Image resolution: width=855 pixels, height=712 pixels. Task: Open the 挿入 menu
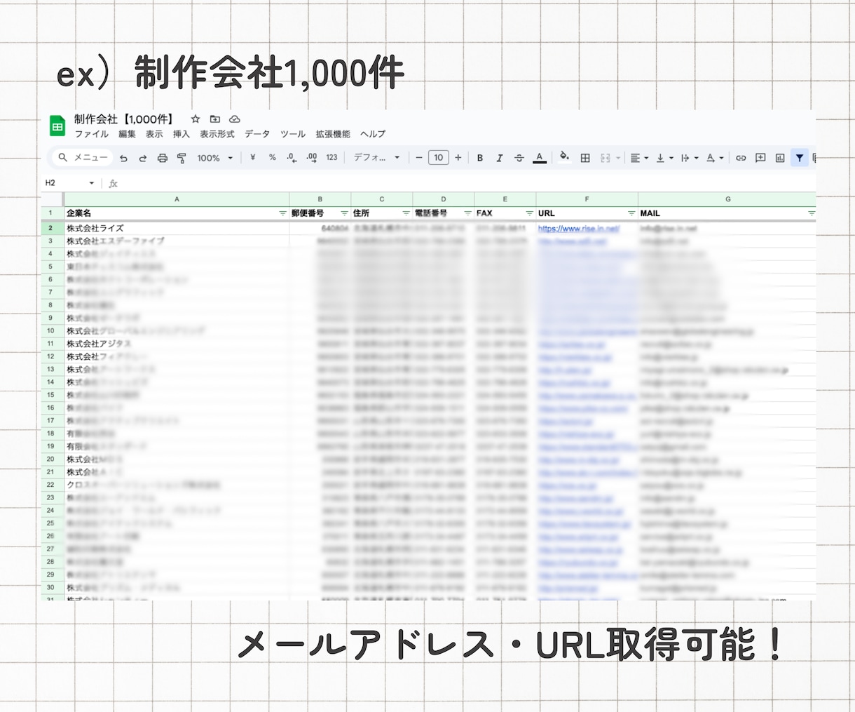pyautogui.click(x=182, y=134)
